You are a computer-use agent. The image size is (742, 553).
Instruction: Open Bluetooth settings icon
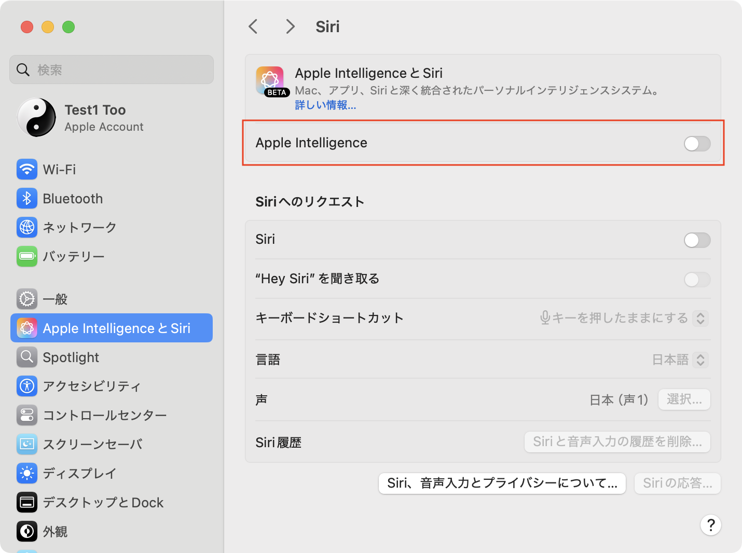27,199
